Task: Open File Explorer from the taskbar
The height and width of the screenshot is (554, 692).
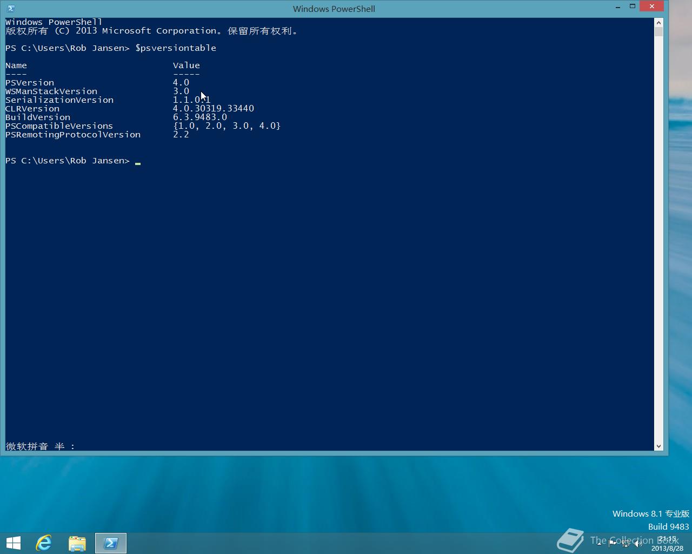Action: point(77,543)
